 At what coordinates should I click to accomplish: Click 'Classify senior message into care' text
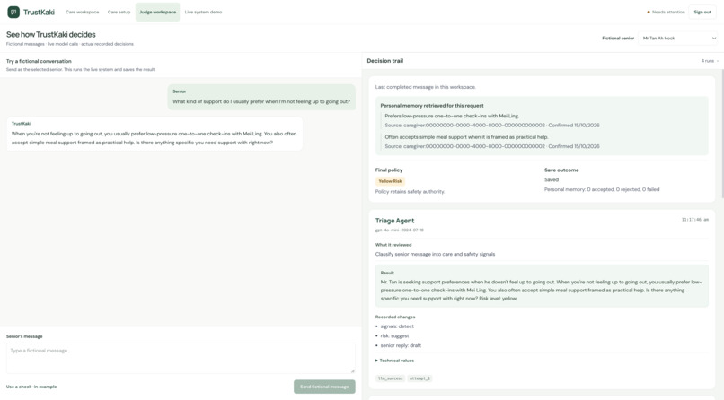pos(435,254)
